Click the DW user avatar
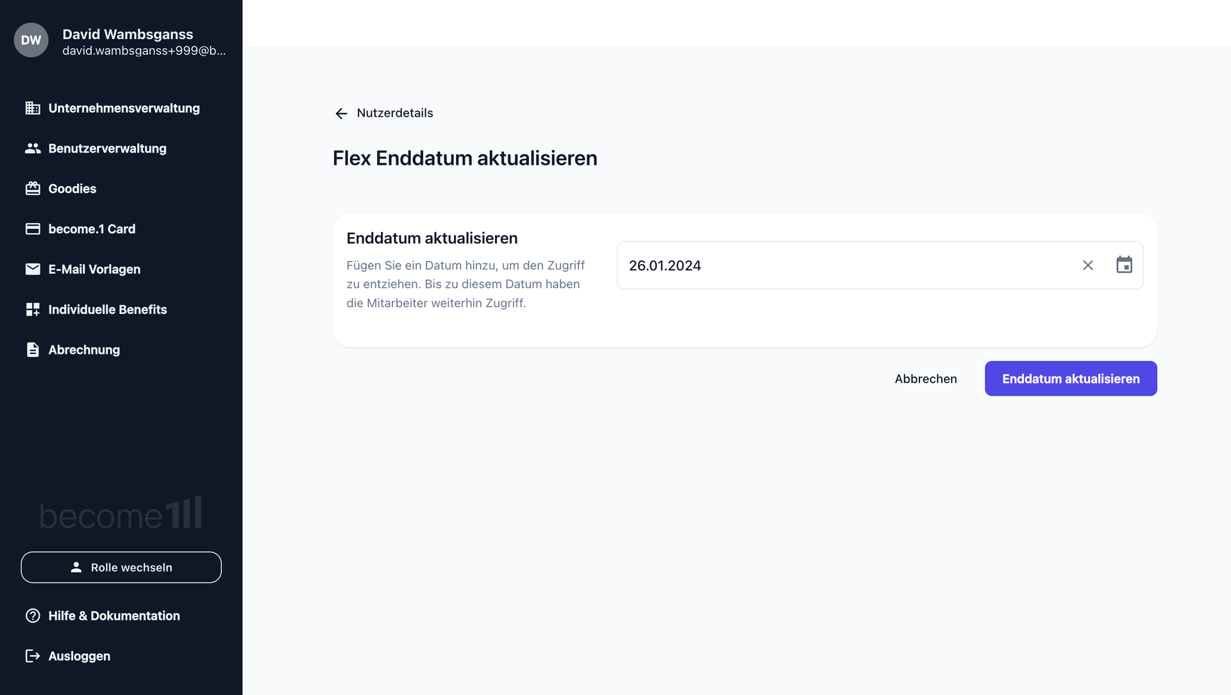The image size is (1231, 695). coord(31,40)
